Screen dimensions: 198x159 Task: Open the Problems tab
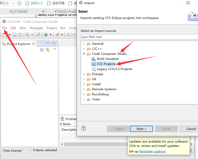click(69, 119)
